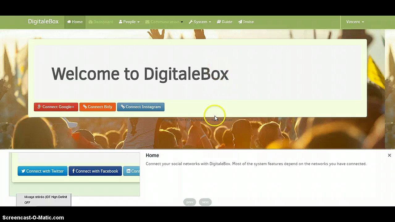The height and width of the screenshot is (222, 395).
Task: Click the People person icon
Action: tap(121, 22)
